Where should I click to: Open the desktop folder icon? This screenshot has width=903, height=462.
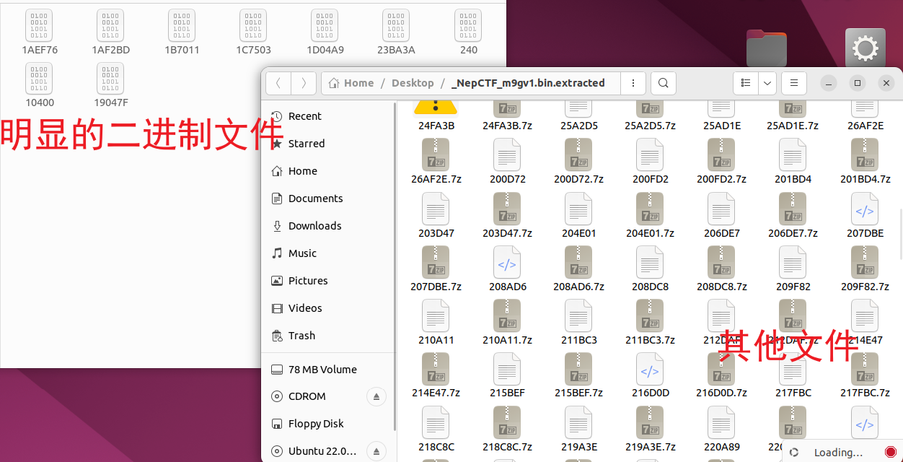767,48
